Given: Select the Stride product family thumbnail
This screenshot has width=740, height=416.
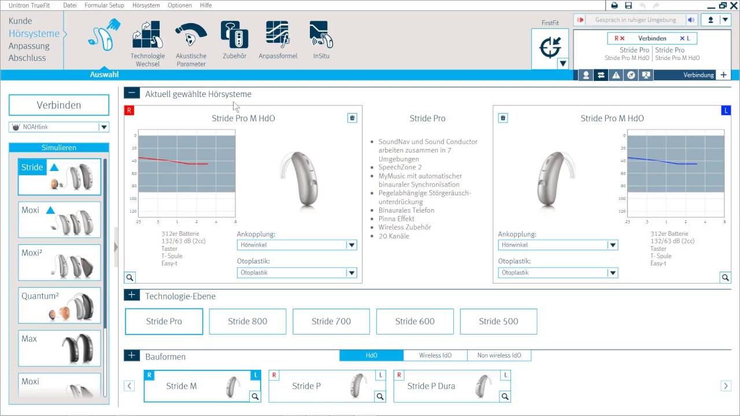Looking at the screenshot, I should [60, 177].
